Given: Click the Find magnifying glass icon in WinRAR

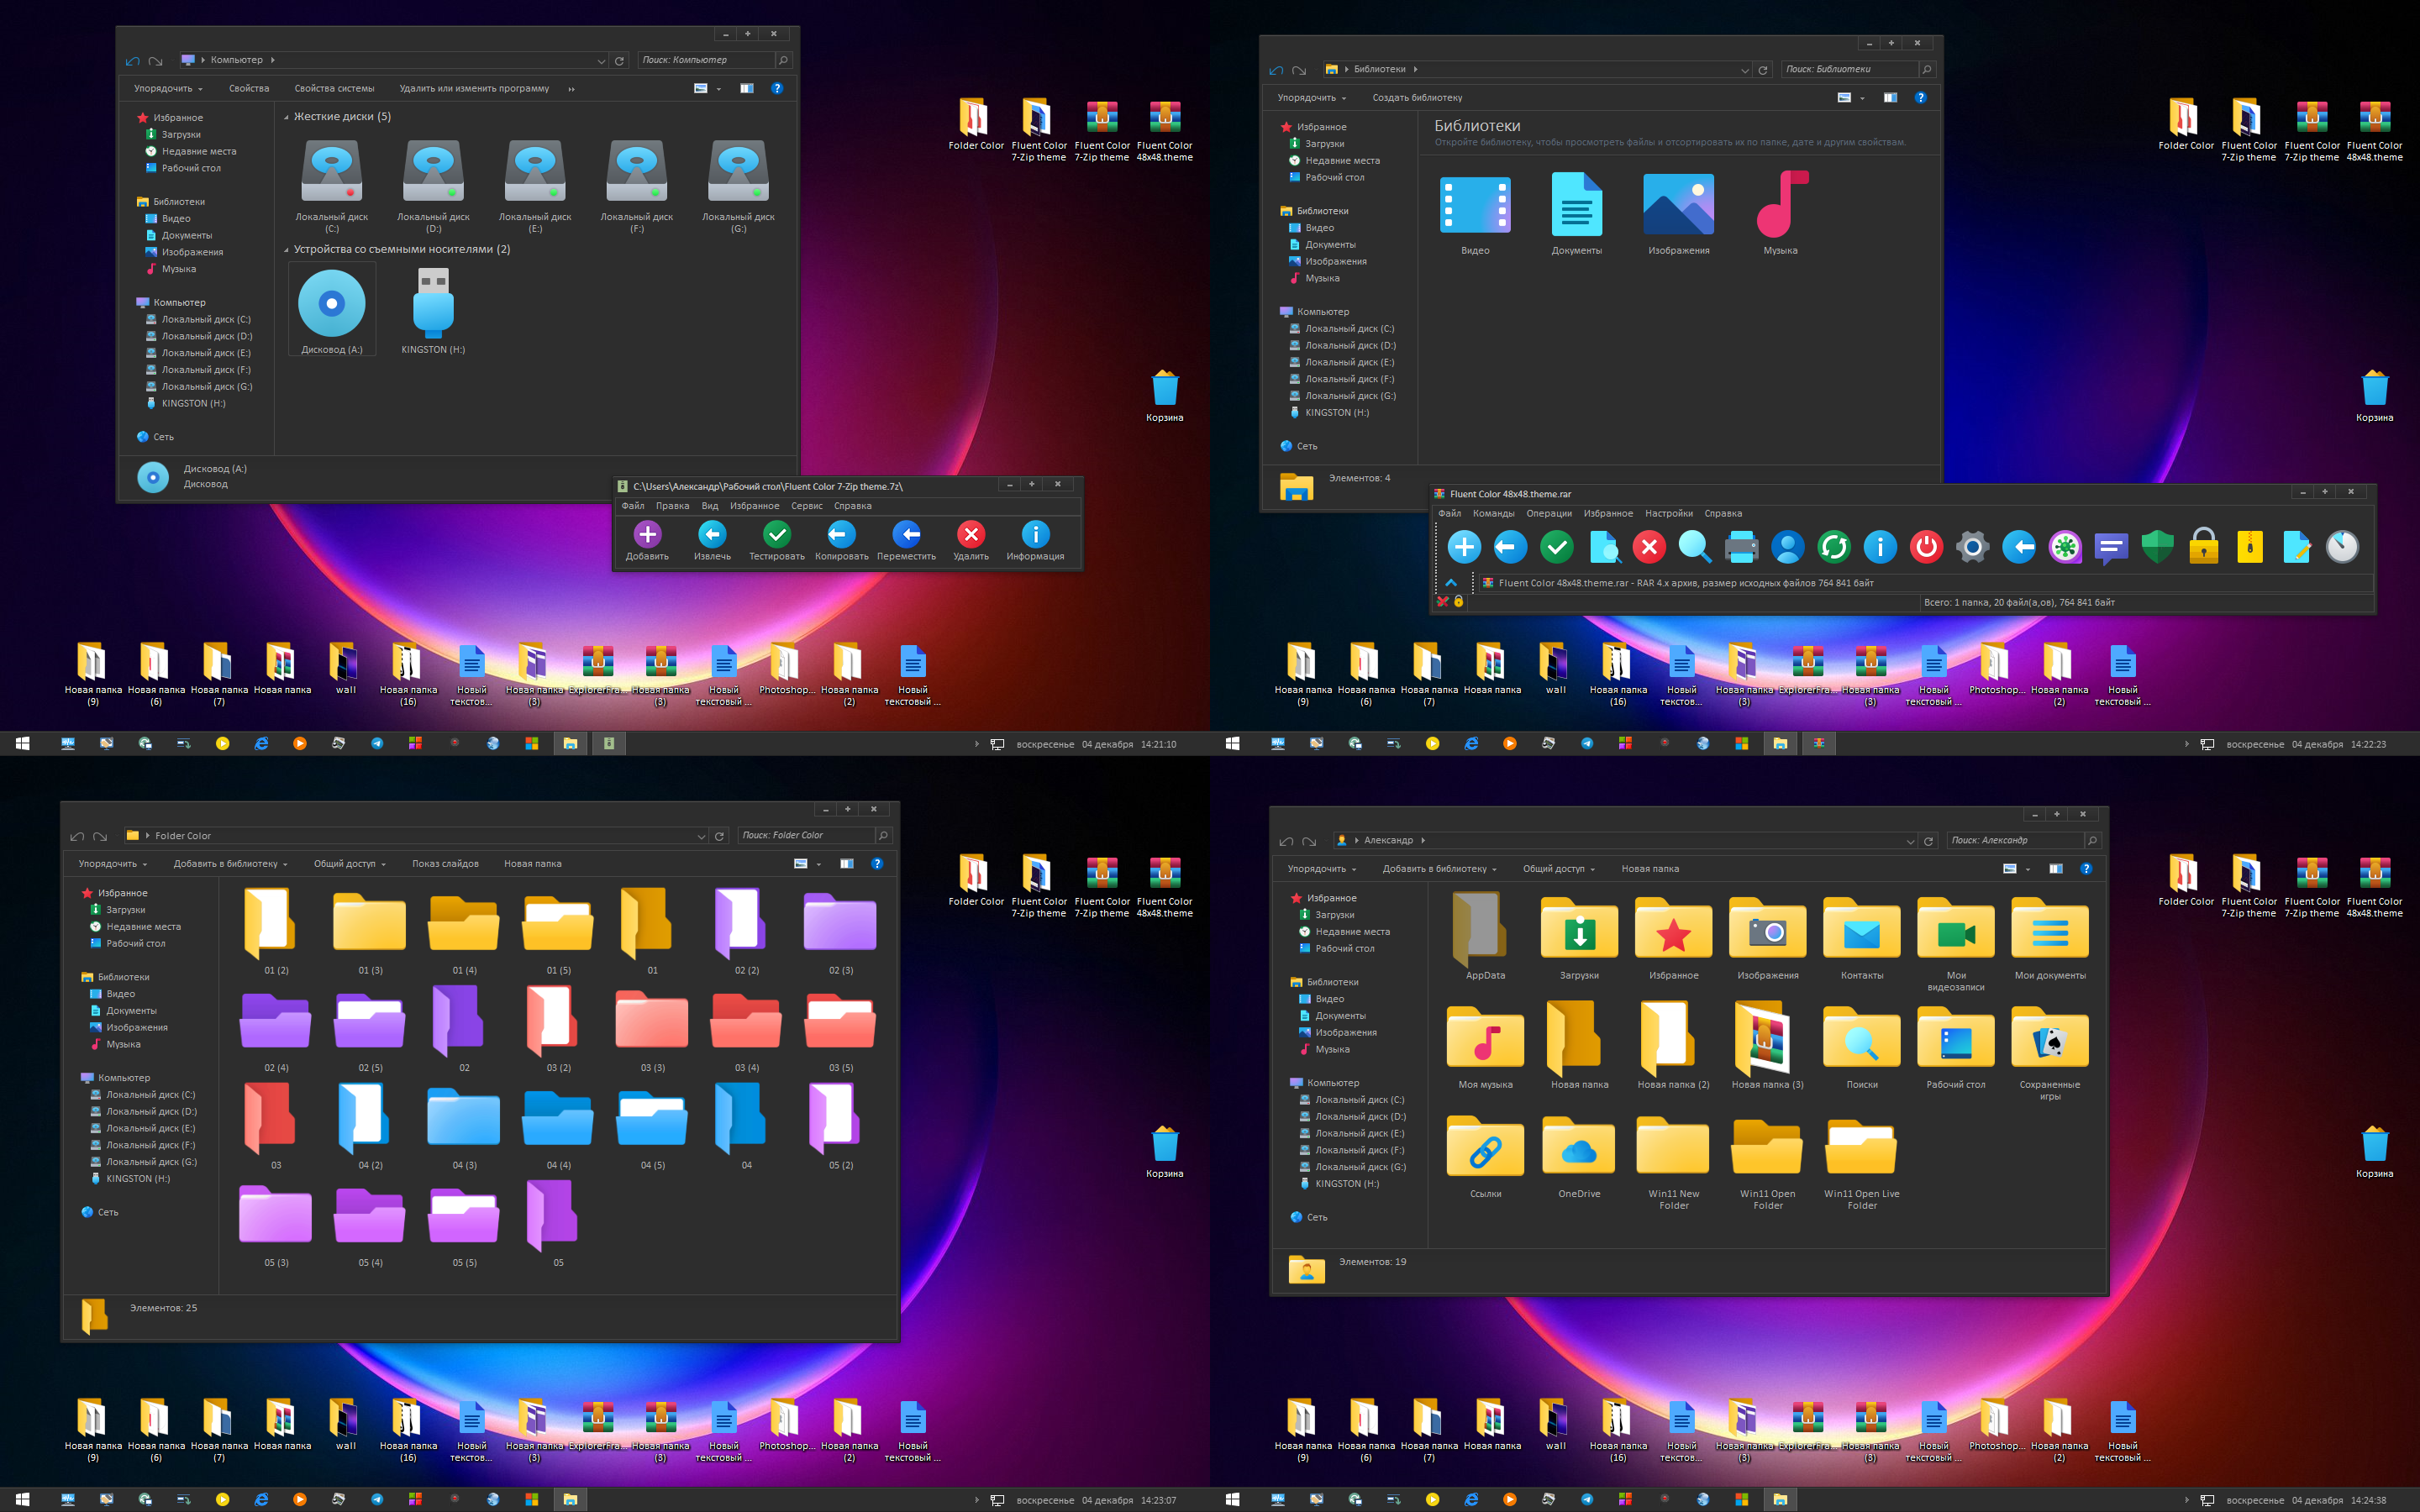Looking at the screenshot, I should tap(1695, 547).
